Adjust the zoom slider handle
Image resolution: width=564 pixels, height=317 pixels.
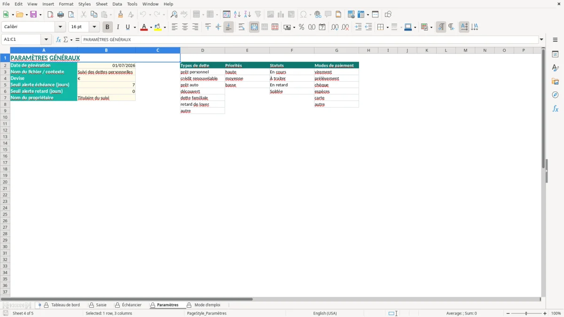tap(526, 313)
